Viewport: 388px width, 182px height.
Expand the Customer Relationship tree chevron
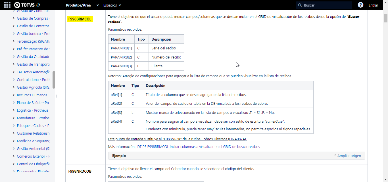tap(14, 133)
